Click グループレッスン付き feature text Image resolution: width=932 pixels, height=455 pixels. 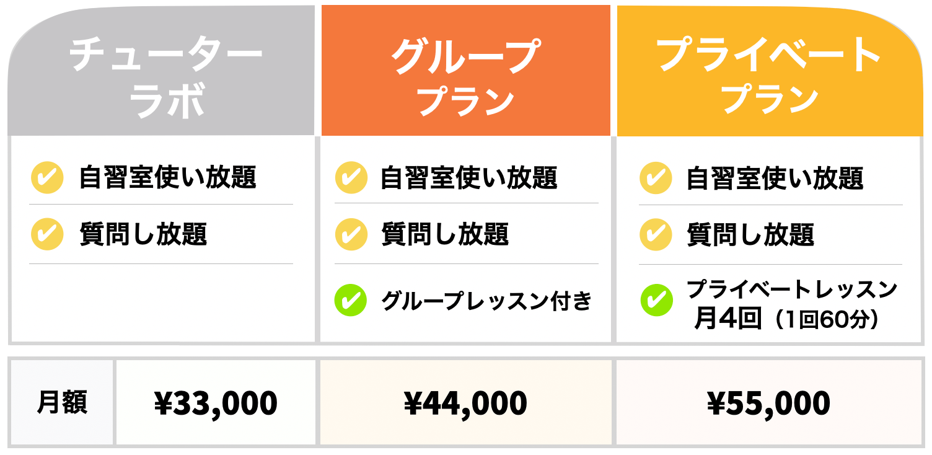[486, 301]
